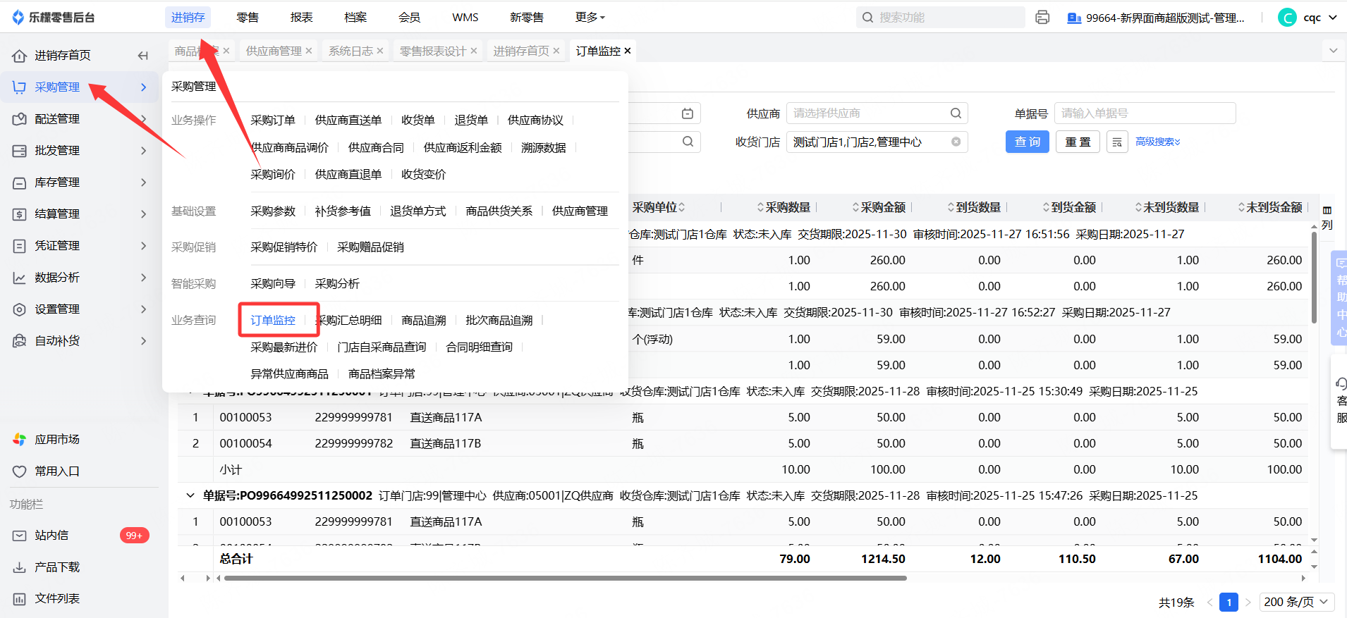Open 订单监控 in the purchasing menu
Screen dimensions: 1347x618
(x=273, y=321)
